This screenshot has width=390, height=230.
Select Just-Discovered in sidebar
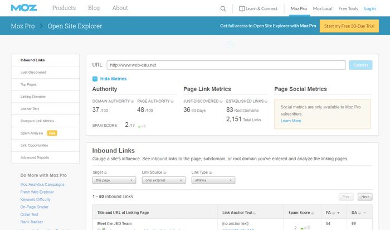click(45, 73)
